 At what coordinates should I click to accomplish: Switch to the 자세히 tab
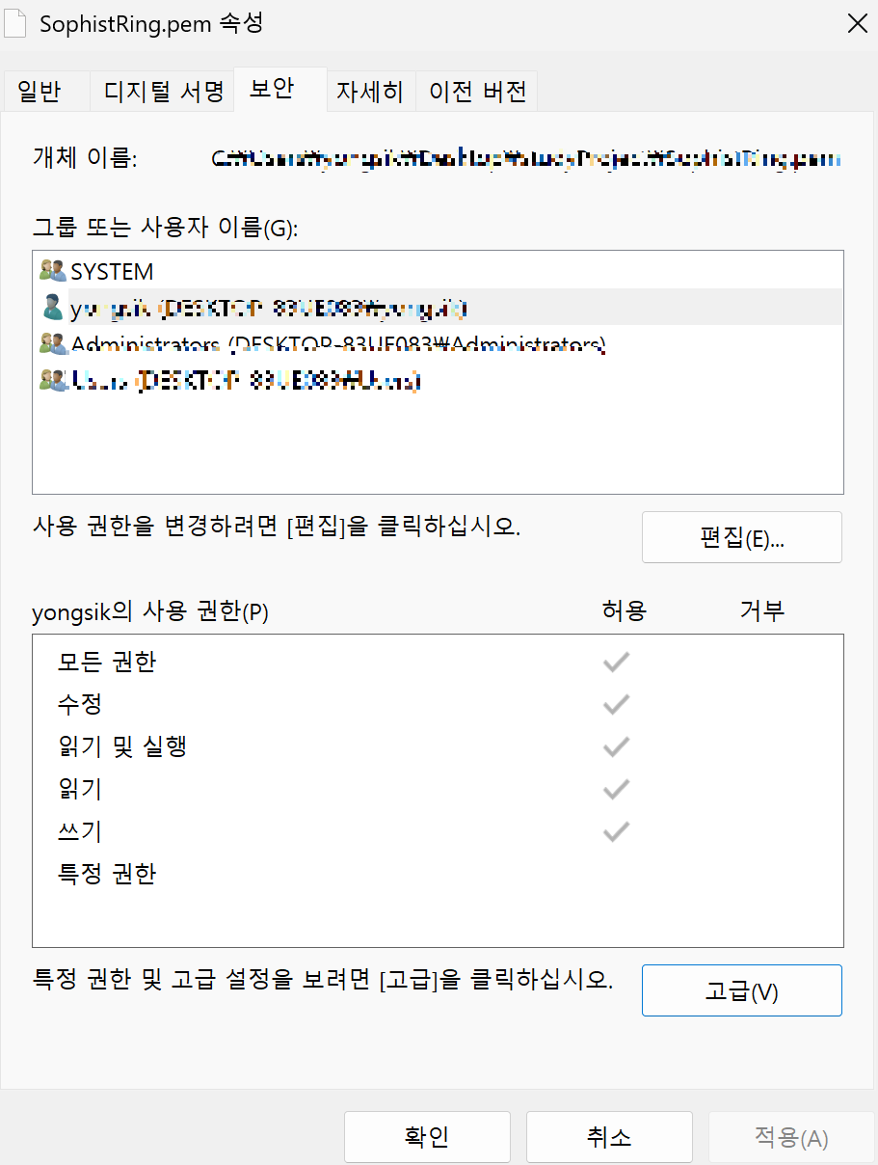370,92
